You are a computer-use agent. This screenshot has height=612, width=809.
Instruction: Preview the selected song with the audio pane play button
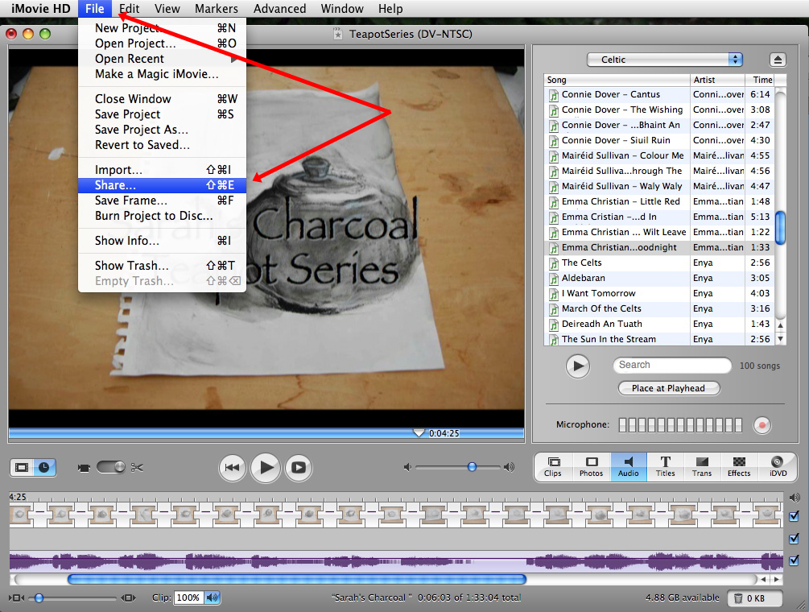pyautogui.click(x=578, y=366)
